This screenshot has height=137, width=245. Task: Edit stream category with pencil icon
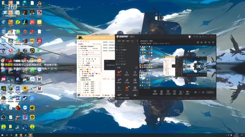[x=151, y=44]
